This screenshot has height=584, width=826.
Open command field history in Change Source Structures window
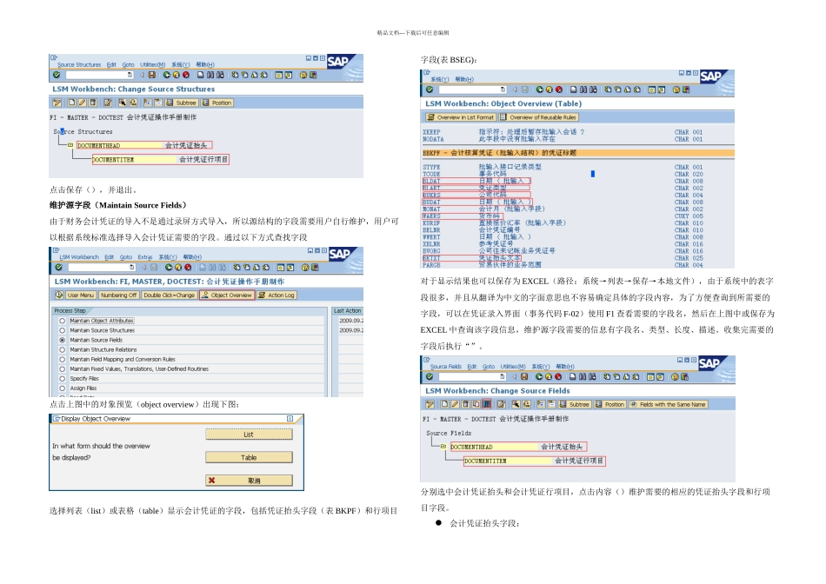[130, 75]
